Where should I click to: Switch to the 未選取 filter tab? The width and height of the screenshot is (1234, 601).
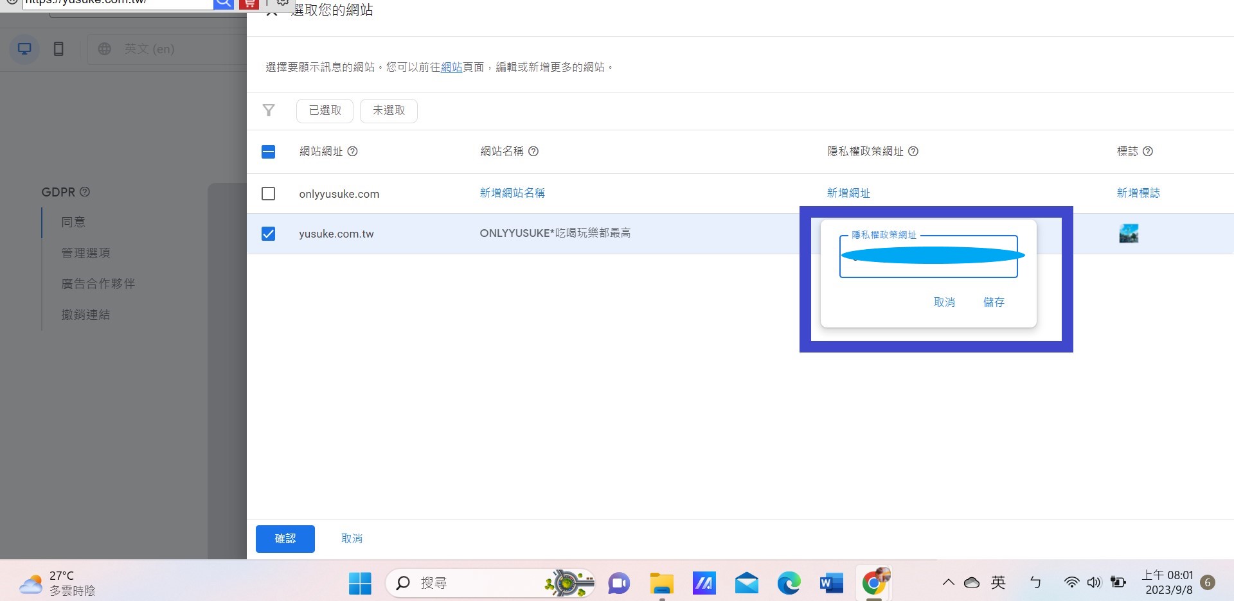388,110
